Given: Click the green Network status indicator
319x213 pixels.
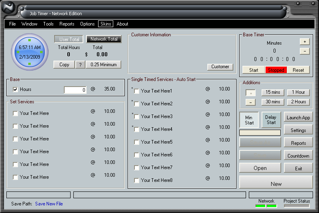Looking at the screenshot, I should point(266,206).
